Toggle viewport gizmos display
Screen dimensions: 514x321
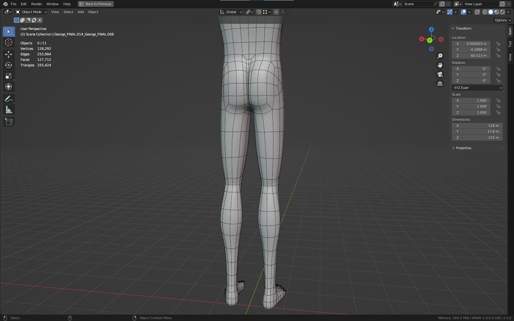[449, 12]
